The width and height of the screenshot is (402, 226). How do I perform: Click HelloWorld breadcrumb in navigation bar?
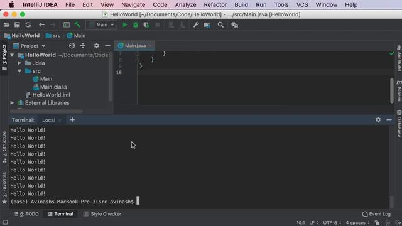point(22,36)
